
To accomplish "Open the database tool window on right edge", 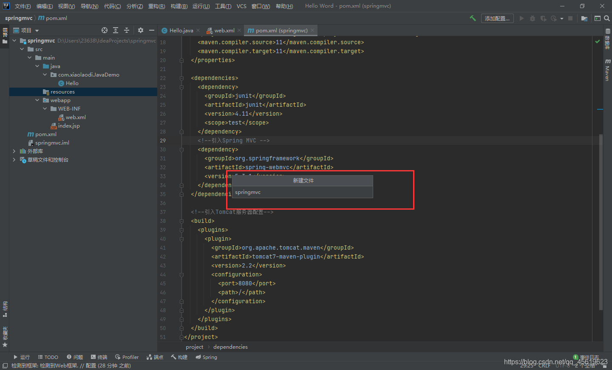I will [x=607, y=39].
